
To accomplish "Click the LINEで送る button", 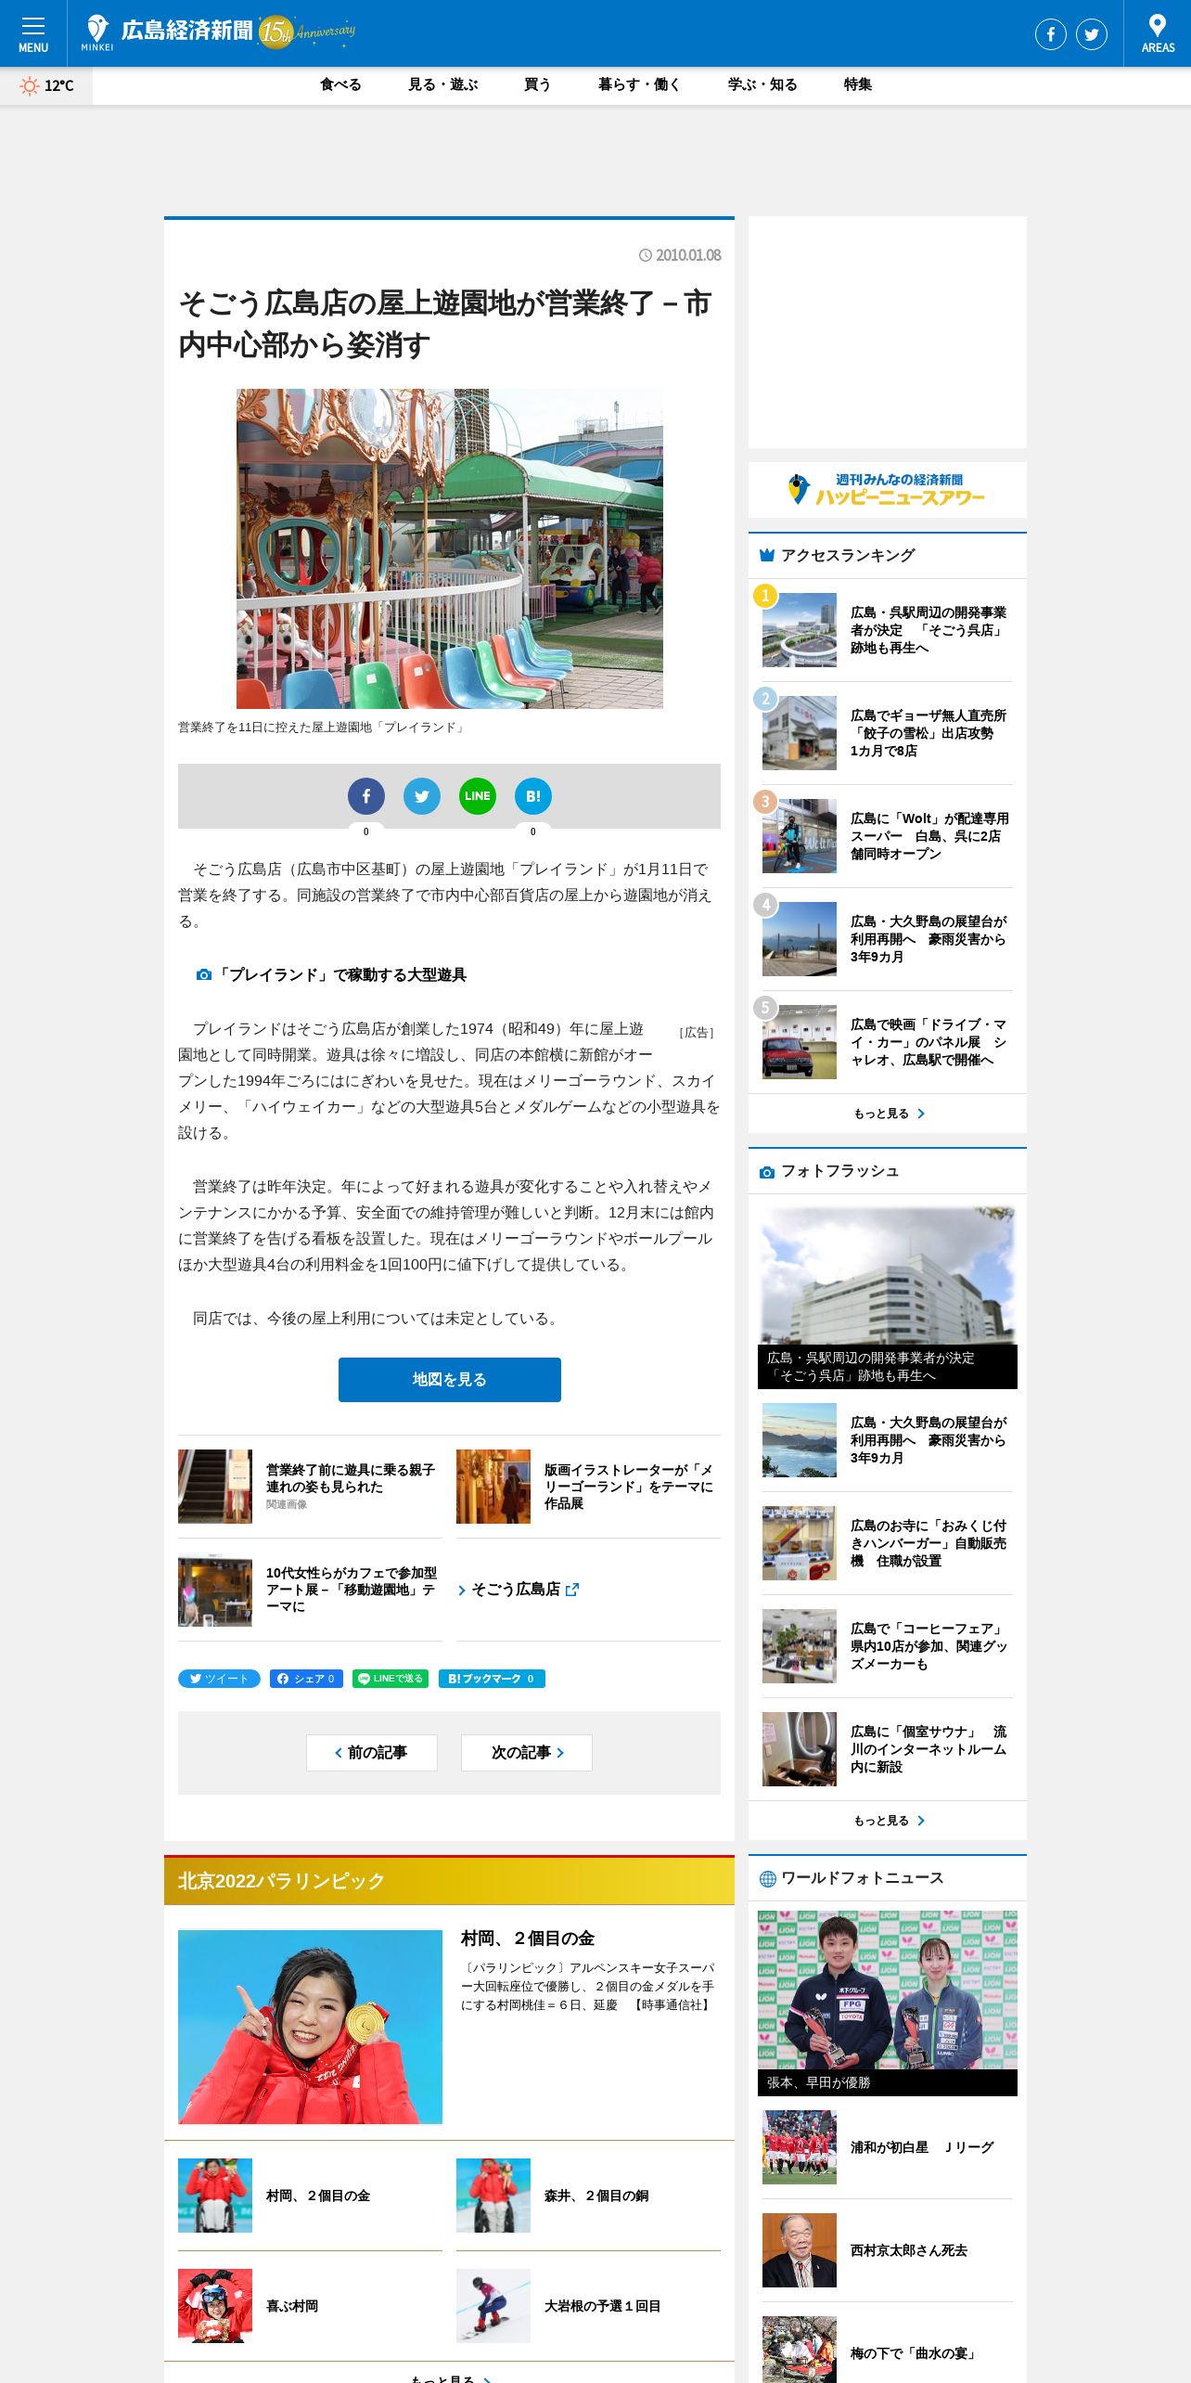I will [391, 1679].
